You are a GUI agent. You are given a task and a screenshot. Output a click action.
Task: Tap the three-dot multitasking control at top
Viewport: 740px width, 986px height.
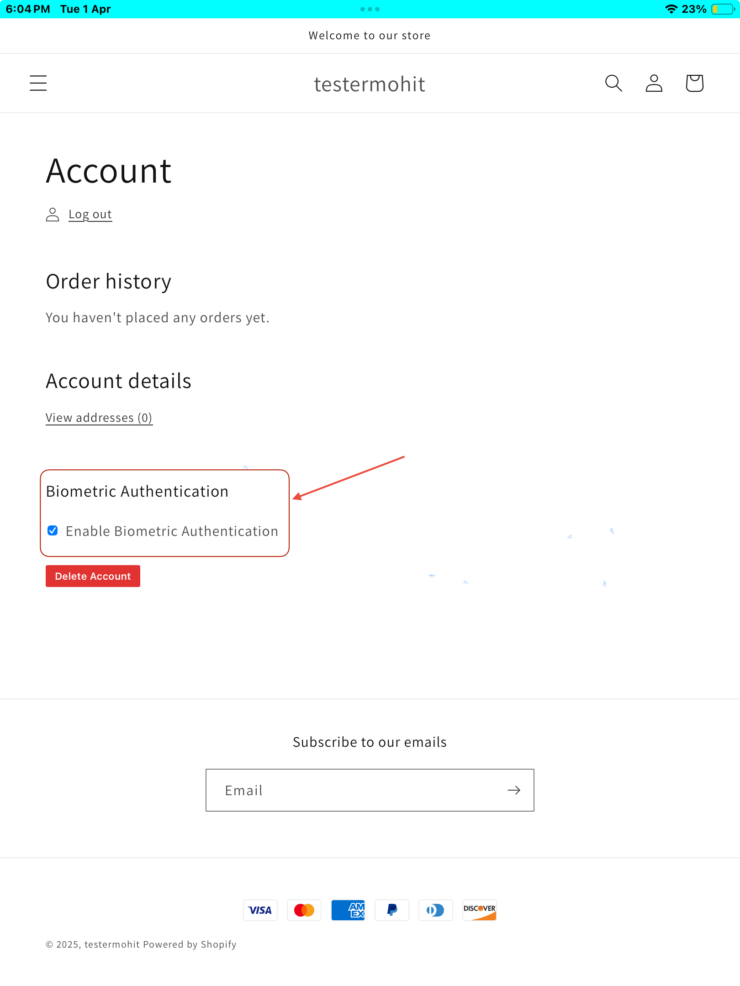pyautogui.click(x=370, y=9)
